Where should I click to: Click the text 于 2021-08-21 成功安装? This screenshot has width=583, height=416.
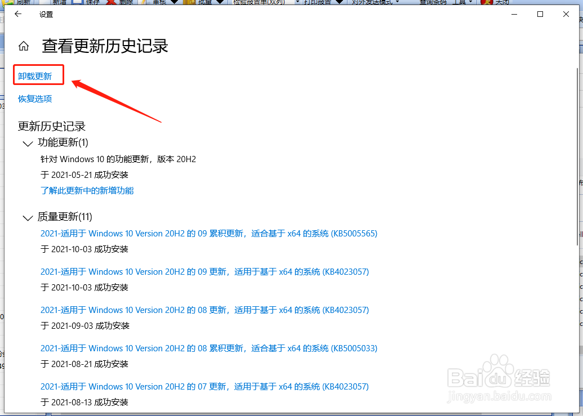click(x=84, y=364)
